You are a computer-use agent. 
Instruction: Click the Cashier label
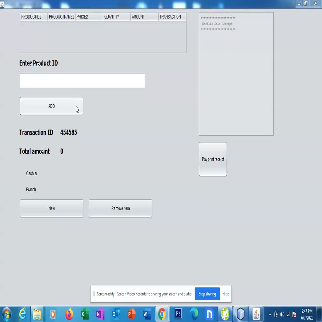pos(32,173)
